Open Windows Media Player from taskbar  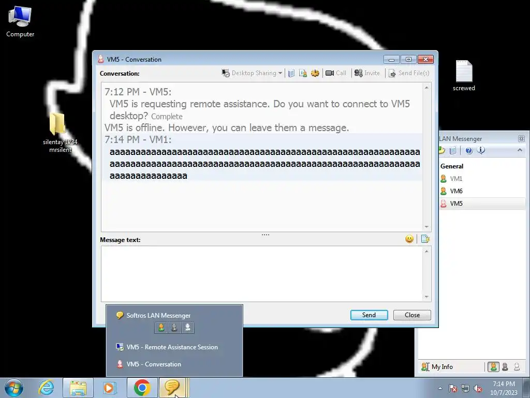[x=109, y=388]
